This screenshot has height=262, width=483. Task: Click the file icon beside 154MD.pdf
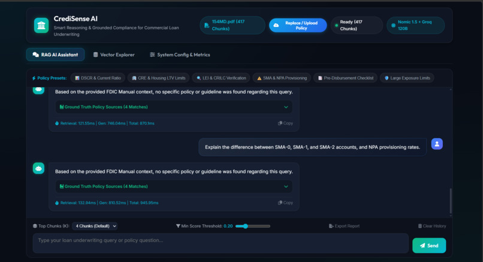(206, 25)
